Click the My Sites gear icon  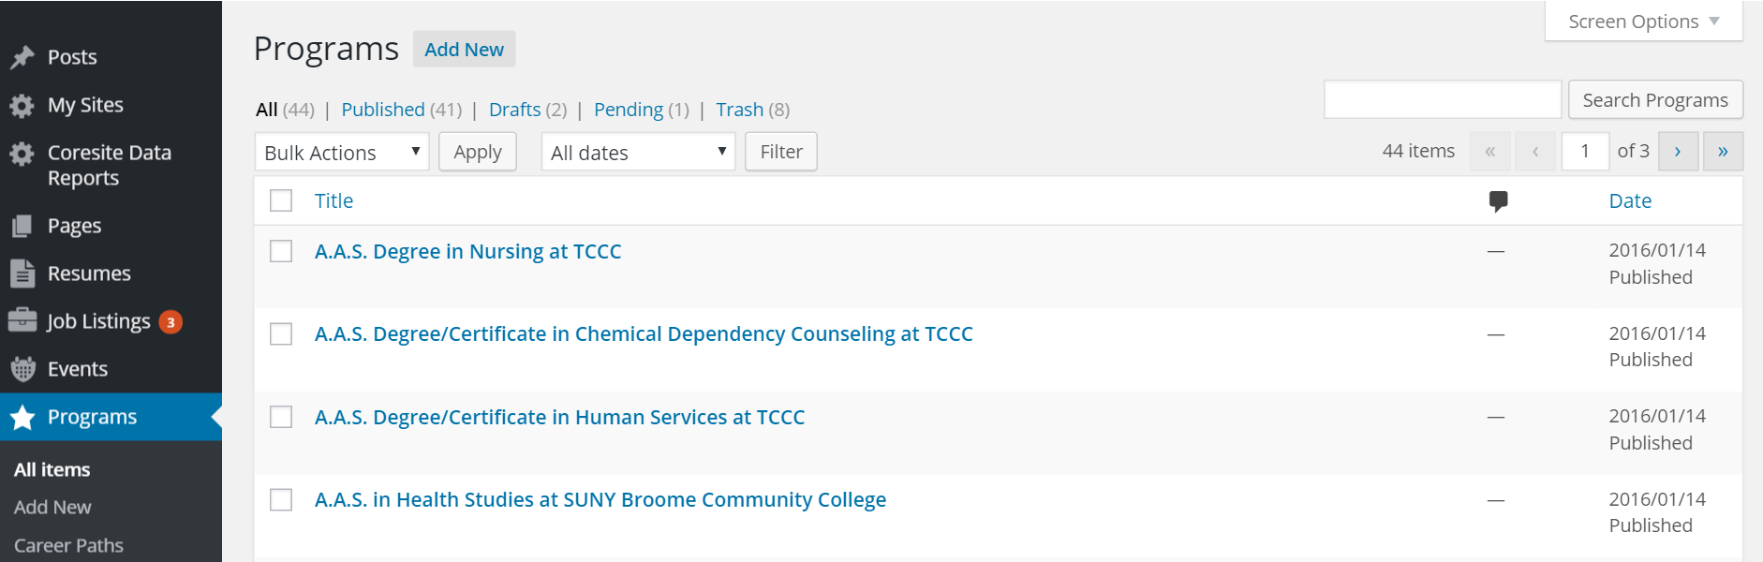(x=22, y=106)
